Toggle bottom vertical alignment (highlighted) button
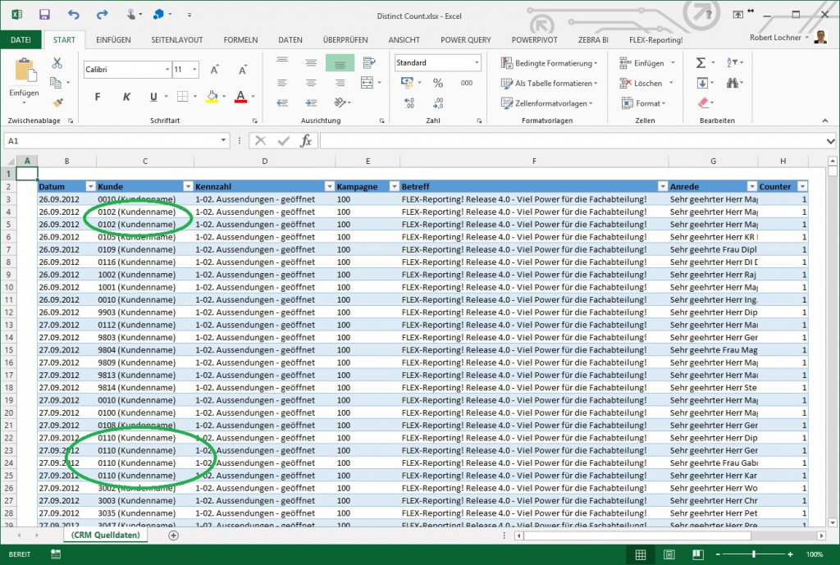This screenshot has width=840, height=565. point(340,63)
